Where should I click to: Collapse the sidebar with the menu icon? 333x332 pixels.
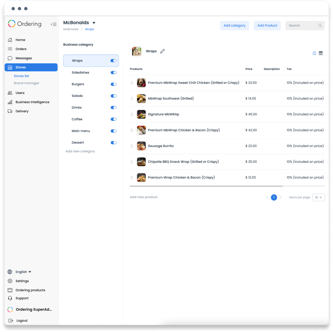(x=53, y=24)
